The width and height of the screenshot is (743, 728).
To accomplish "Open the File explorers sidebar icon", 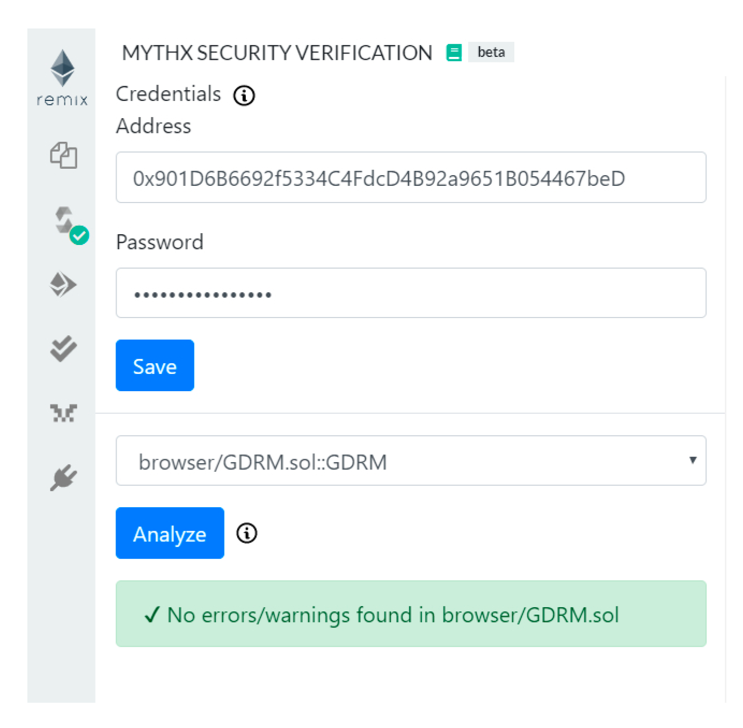I will point(63,155).
